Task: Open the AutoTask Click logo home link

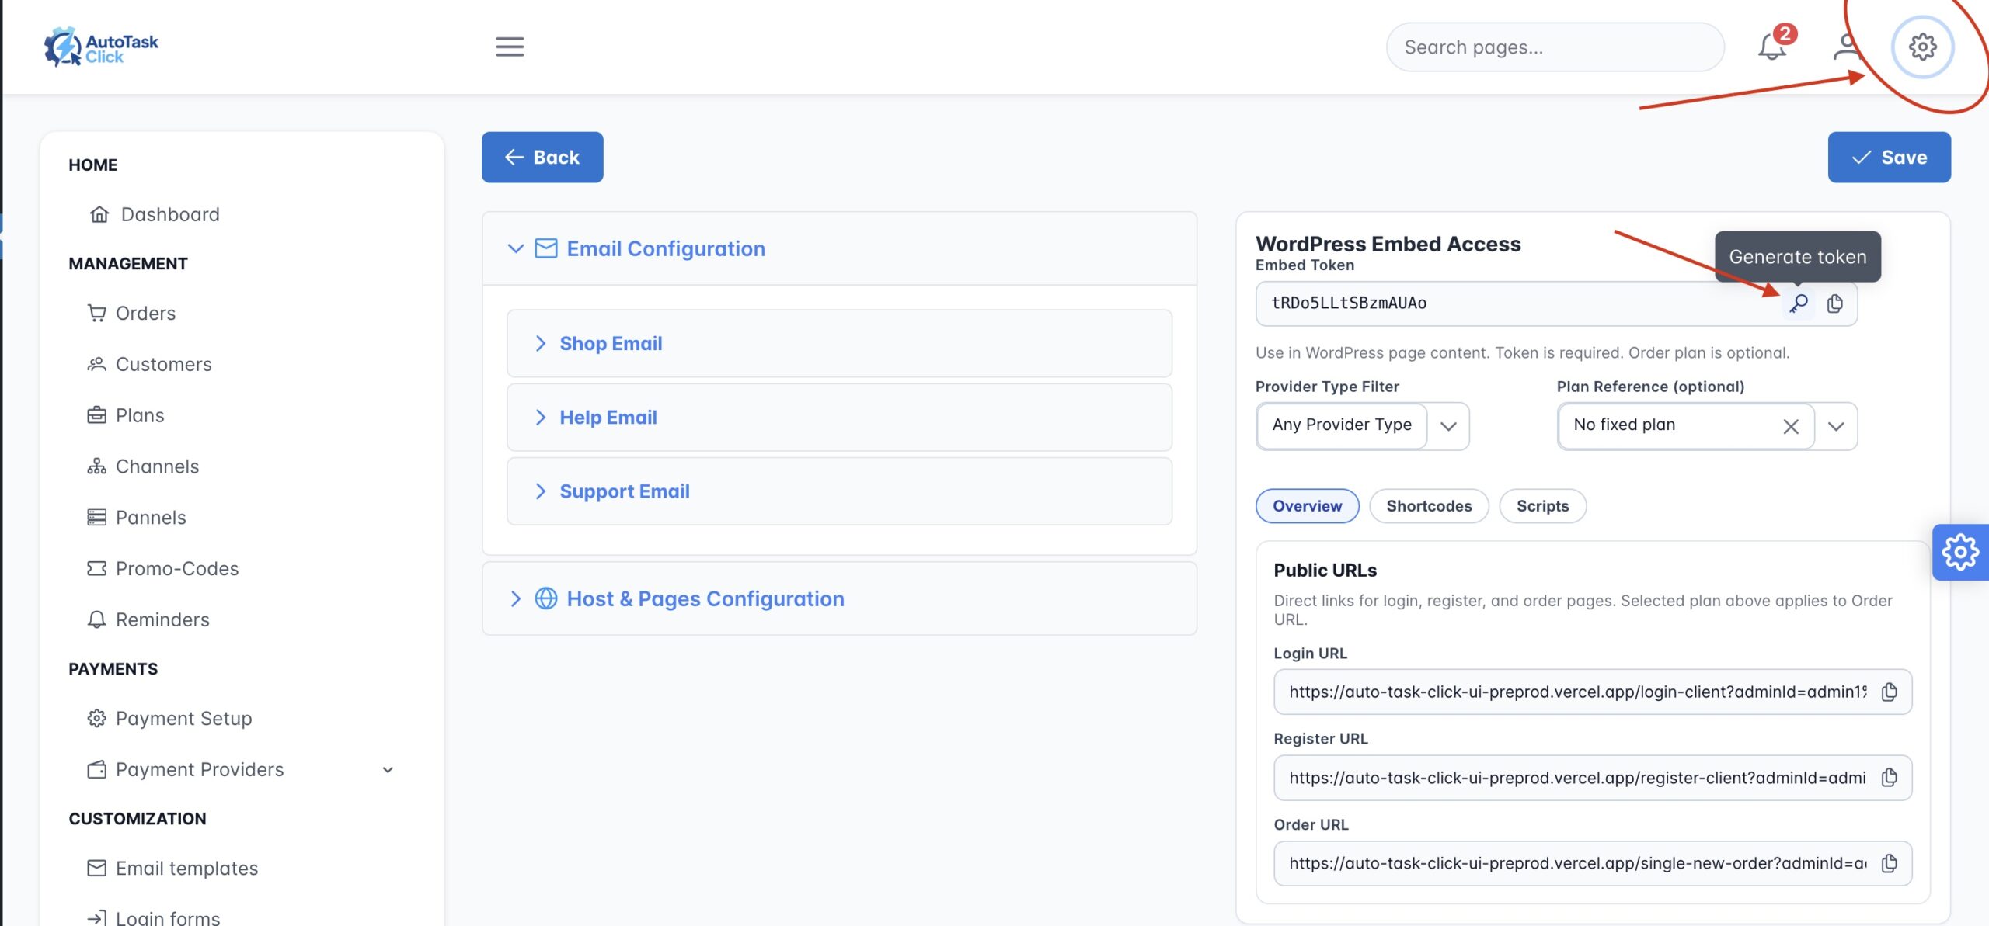Action: (x=101, y=47)
